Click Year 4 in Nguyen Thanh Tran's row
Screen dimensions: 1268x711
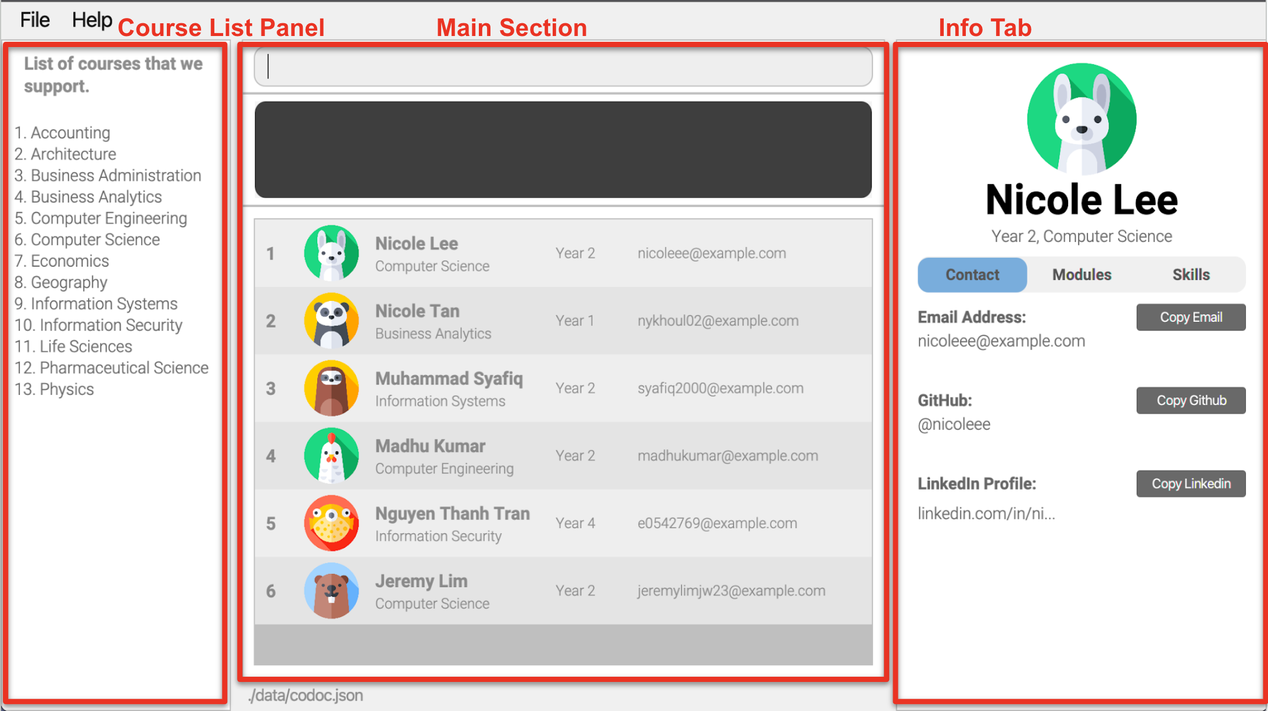pyautogui.click(x=575, y=523)
